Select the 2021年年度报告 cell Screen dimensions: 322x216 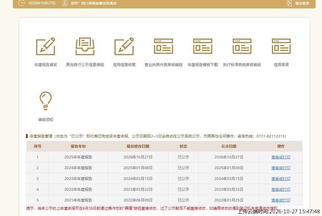point(78,200)
